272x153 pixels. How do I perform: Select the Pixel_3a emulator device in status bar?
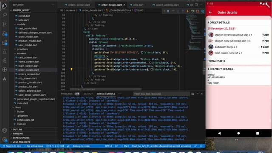161,146
